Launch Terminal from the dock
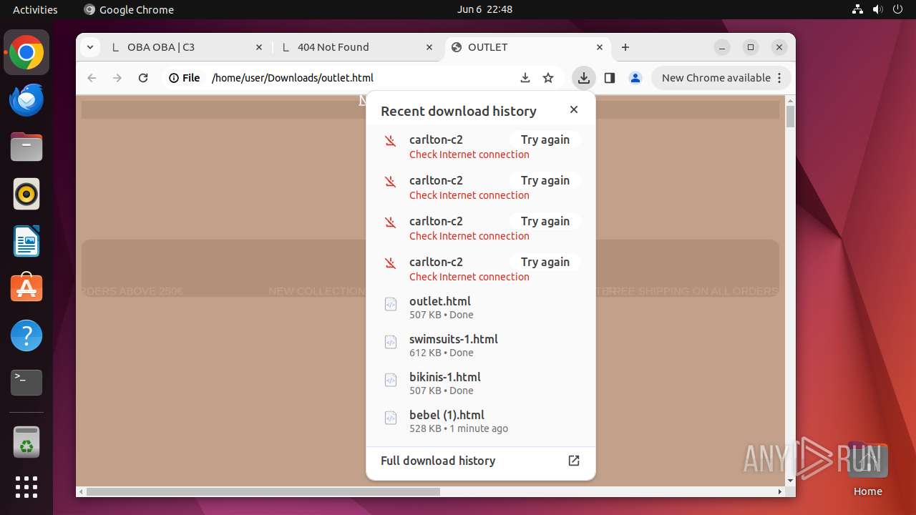This screenshot has width=916, height=515. 26,383
